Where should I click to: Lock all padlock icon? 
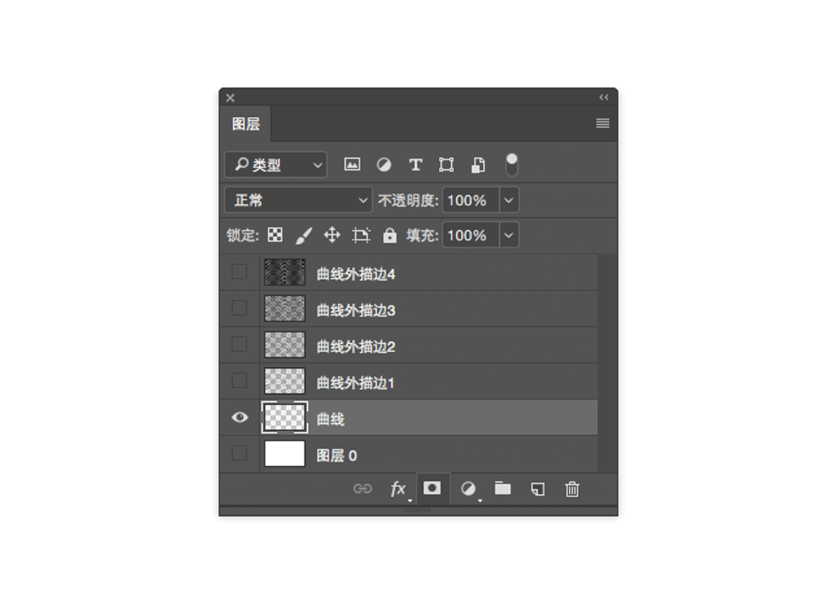coord(389,235)
